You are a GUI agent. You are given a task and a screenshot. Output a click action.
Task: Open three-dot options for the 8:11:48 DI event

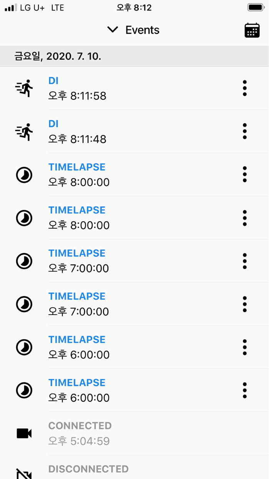coord(245,131)
